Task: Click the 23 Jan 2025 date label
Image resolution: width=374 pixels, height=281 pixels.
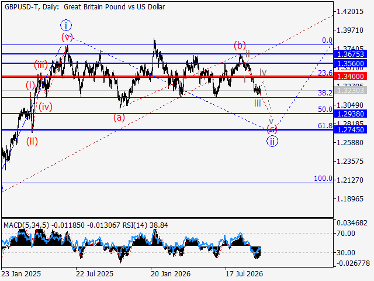Action: pyautogui.click(x=21, y=273)
